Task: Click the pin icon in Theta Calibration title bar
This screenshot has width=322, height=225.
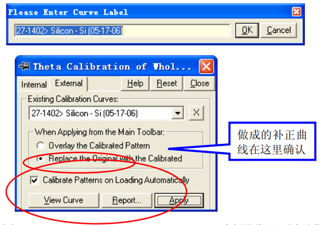Action: point(25,67)
